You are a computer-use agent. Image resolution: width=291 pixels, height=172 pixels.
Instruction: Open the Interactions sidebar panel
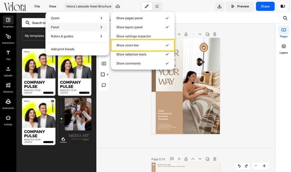click(8, 38)
